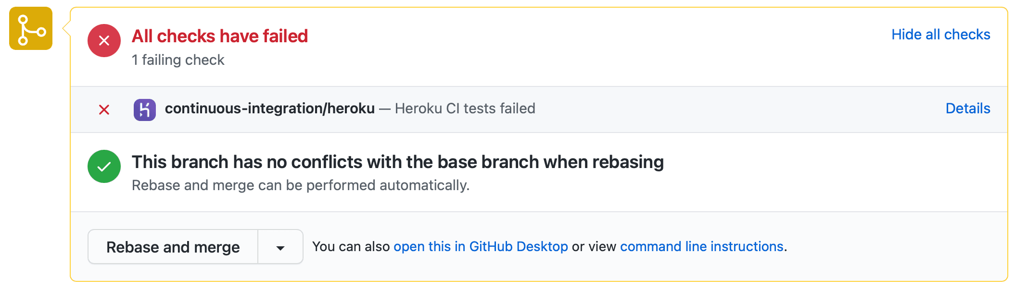Click the green checkmark success icon

click(104, 166)
